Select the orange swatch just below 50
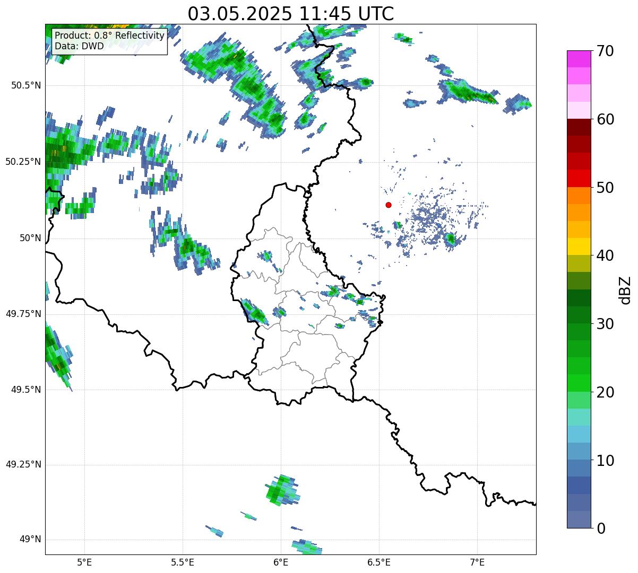 [x=579, y=196]
